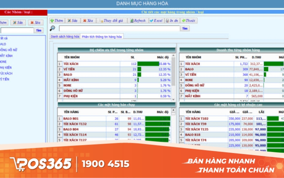Click the 65.88 % progress bar
284x178 pixels.
click(148, 64)
